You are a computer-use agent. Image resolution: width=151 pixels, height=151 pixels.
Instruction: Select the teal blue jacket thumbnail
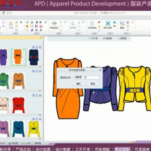[18, 129]
